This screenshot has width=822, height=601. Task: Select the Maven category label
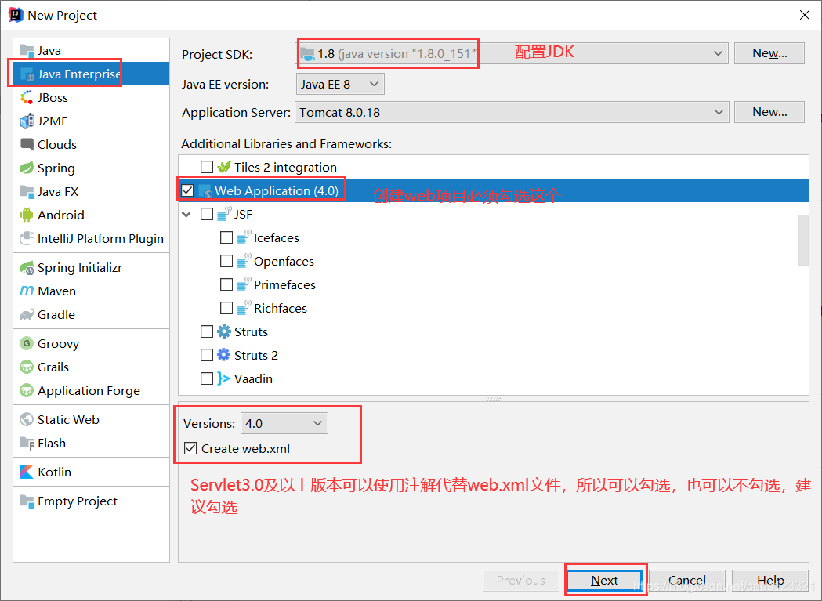(56, 291)
